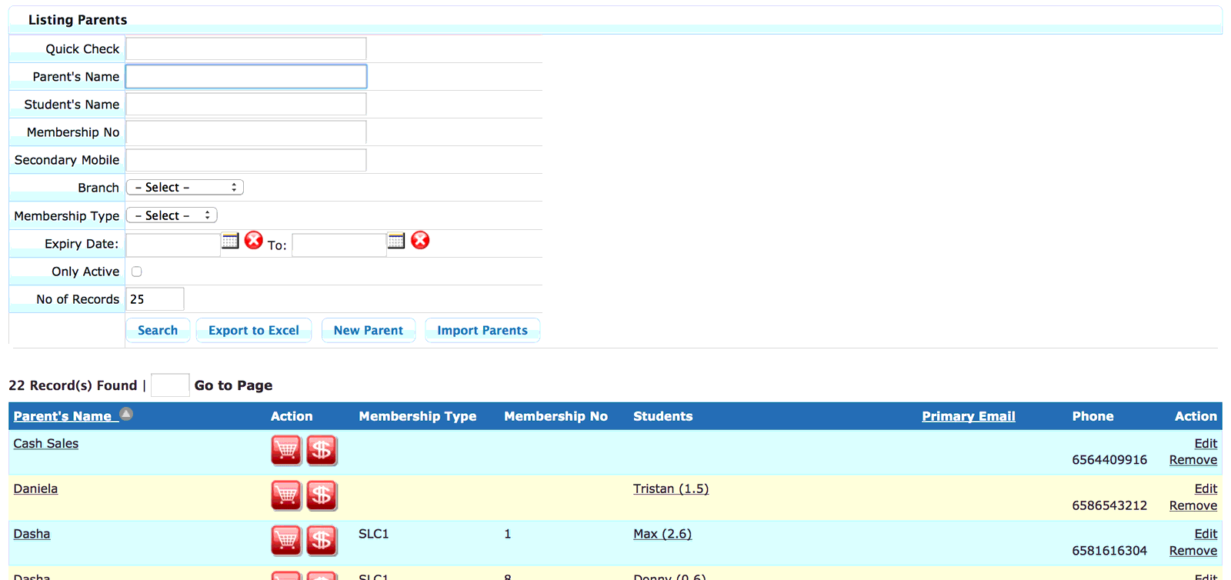Click the dollar payment icon for Daniela
Image resolution: width=1231 pixels, height=580 pixels.
pyautogui.click(x=322, y=496)
